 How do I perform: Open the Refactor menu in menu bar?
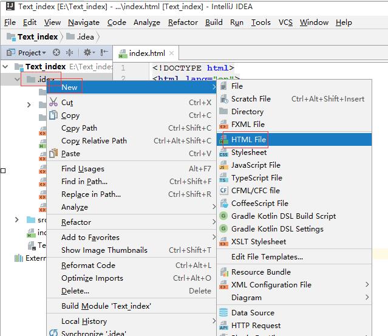(x=183, y=22)
